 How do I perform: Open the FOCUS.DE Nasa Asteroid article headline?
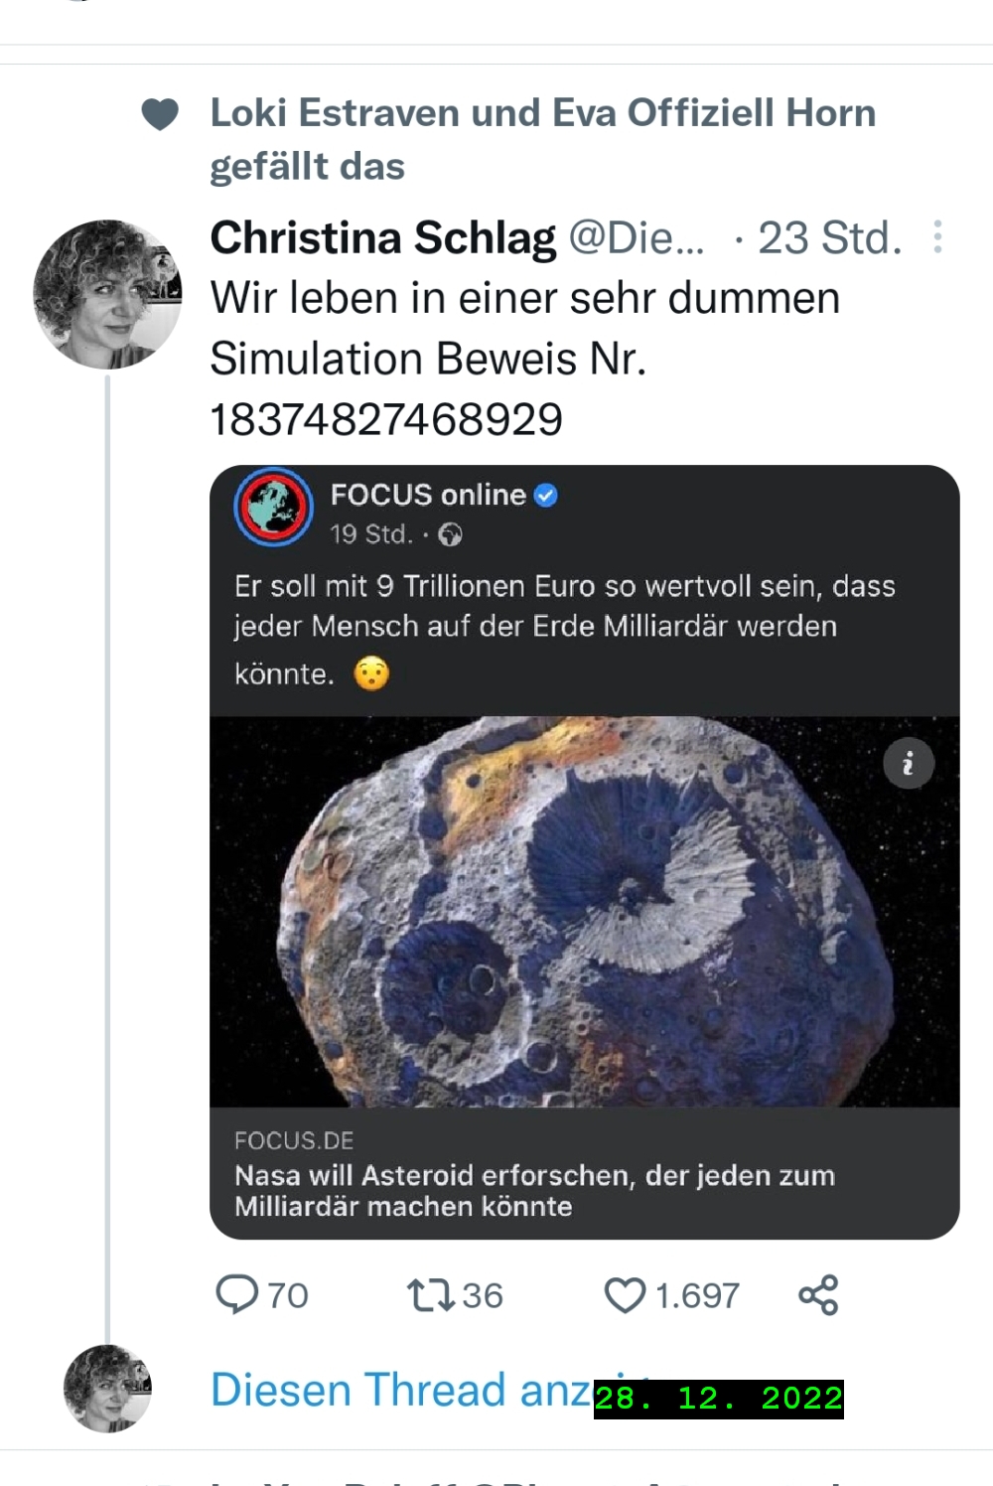coord(534,1190)
